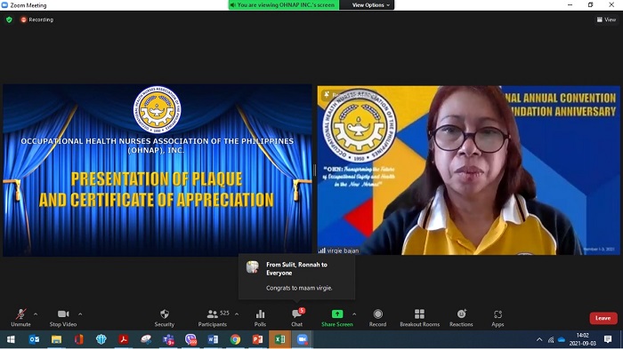
Task: Open the Polls icon
Action: [260, 318]
